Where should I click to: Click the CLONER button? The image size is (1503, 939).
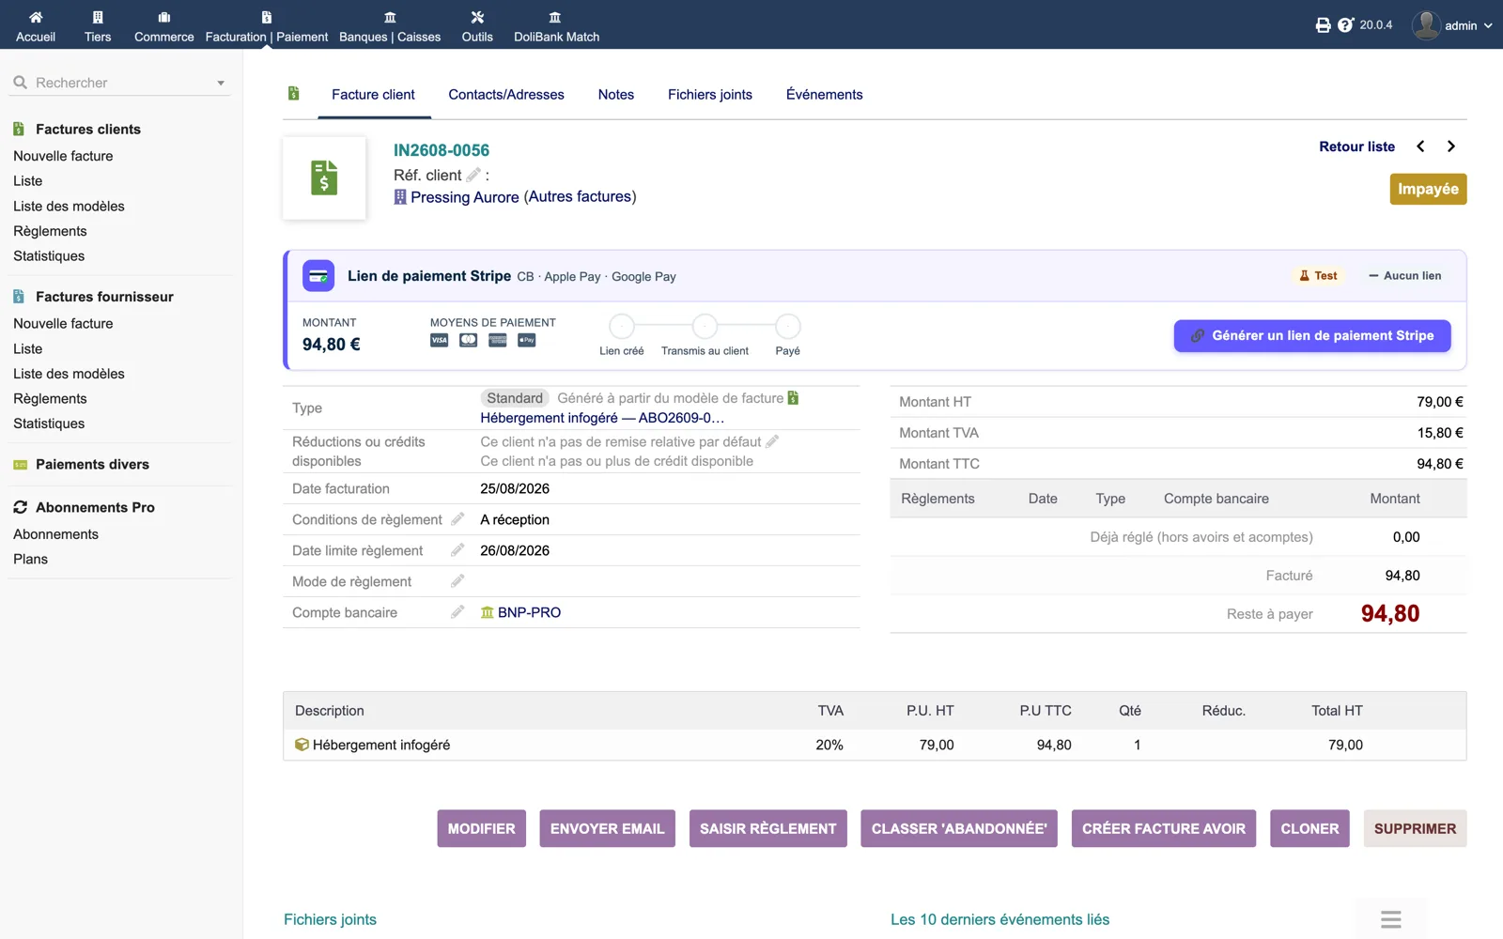point(1309,828)
